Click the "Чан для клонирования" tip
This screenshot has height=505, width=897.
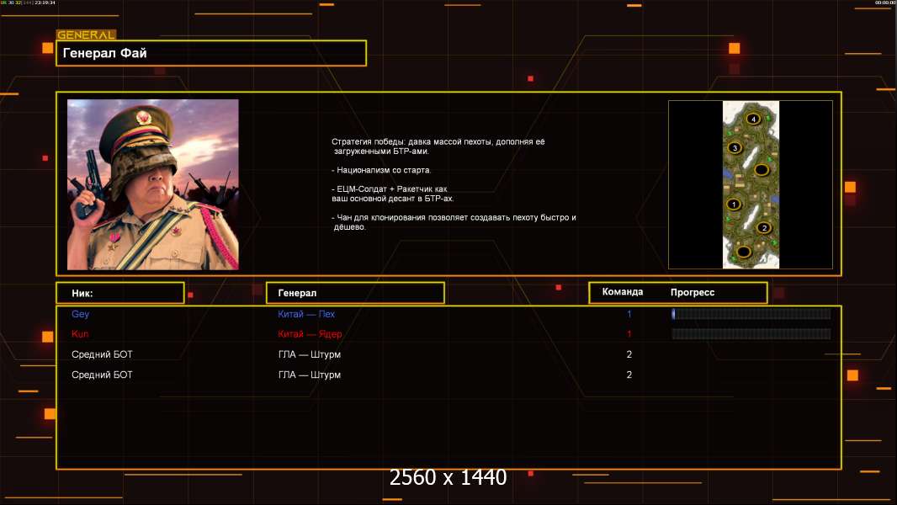click(454, 222)
